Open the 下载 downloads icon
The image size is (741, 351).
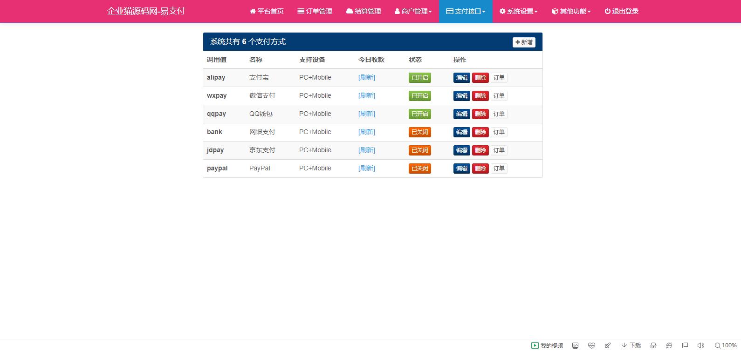point(631,345)
